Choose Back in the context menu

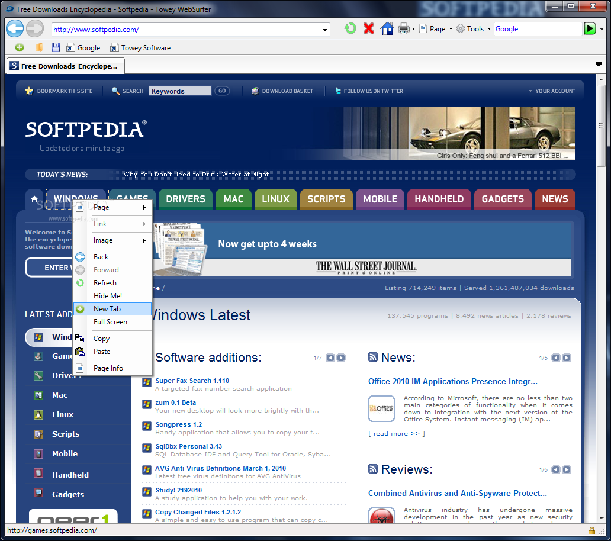tap(112, 257)
